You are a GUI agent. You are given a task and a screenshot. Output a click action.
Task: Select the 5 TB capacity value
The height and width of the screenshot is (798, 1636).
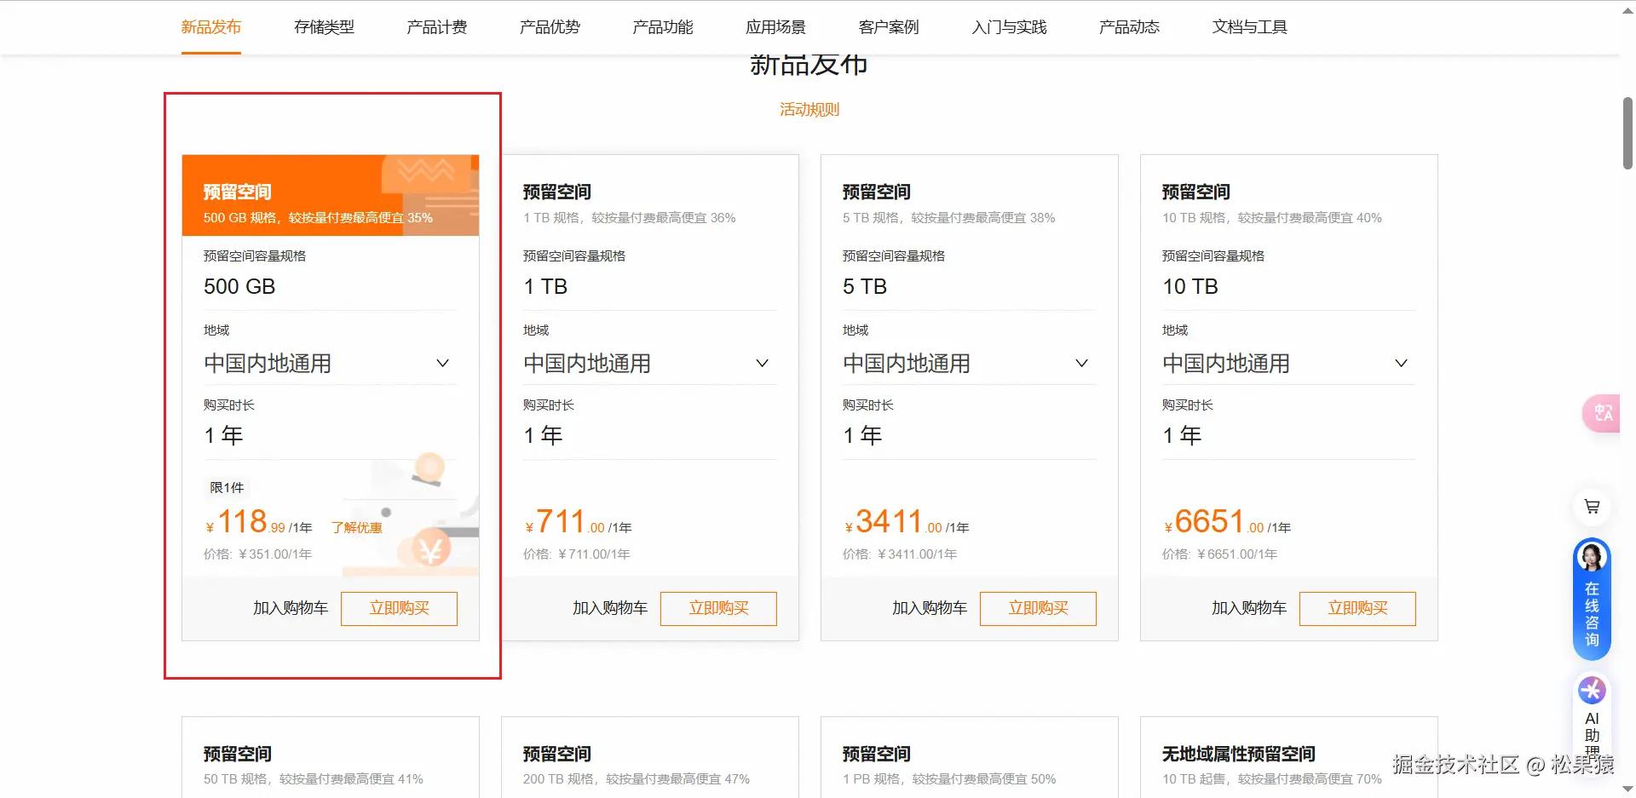pyautogui.click(x=865, y=287)
